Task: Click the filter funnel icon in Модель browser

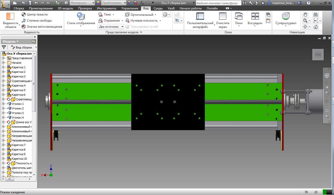Action: (x=4, y=47)
